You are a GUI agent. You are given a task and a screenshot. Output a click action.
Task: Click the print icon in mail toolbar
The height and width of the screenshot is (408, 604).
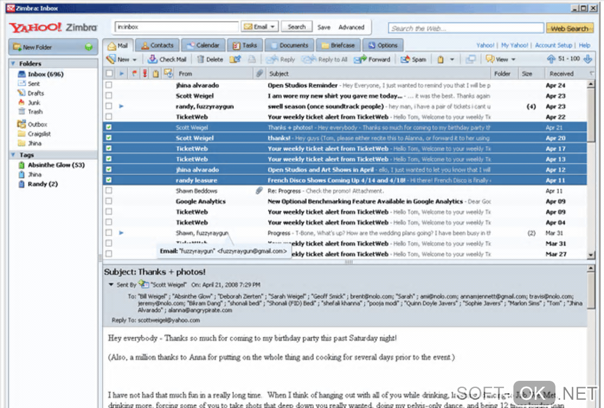252,59
